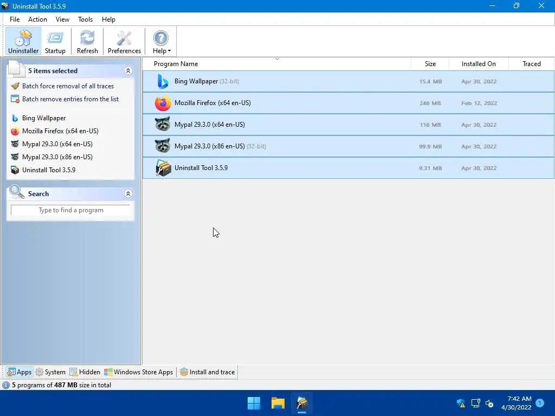The width and height of the screenshot is (555, 416).
Task: Open the Uninstaller toolbar view
Action: pos(23,41)
